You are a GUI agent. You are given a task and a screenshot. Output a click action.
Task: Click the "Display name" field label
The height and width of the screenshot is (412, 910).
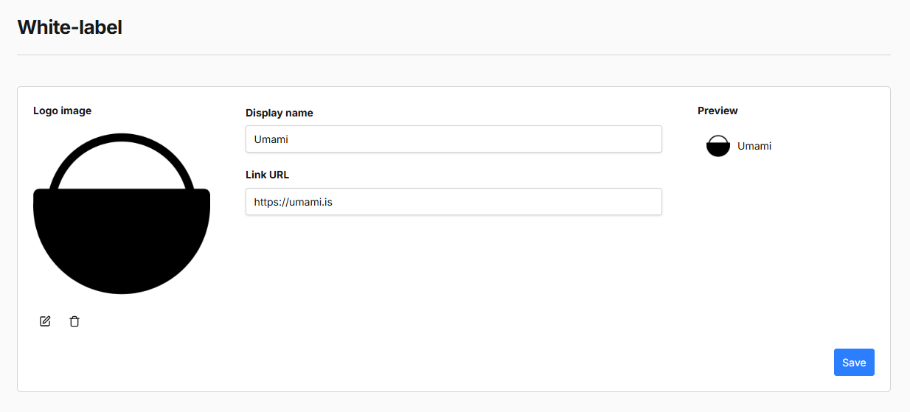coord(279,113)
